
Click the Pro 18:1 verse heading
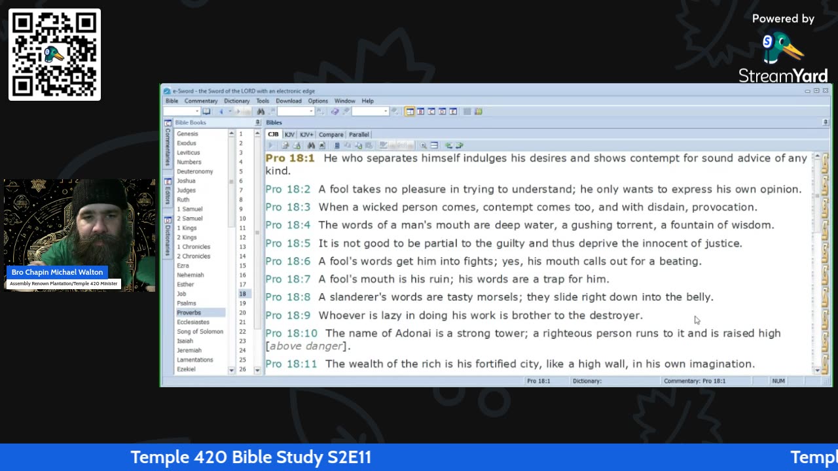290,158
